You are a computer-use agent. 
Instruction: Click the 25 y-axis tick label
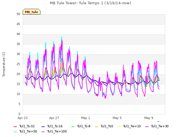point(18,64)
